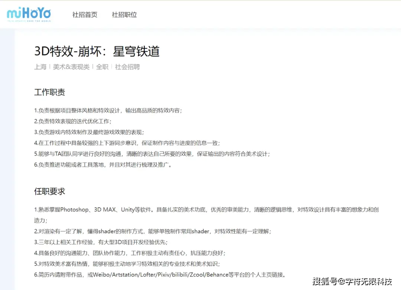The height and width of the screenshot is (290, 401).
Task: Select the 全职 employment type tag
Action: [x=102, y=67]
